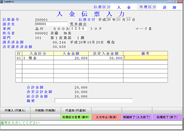Click the highlighted 備考 cell in row 01
184x131 pixels.
(x=146, y=58)
